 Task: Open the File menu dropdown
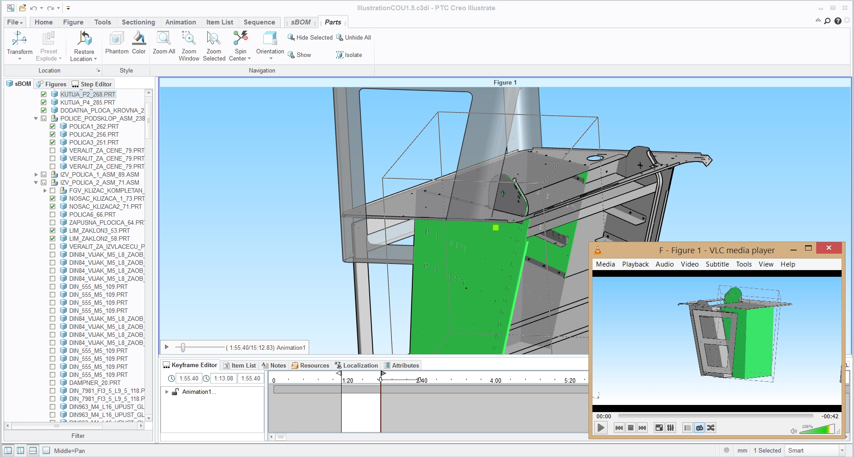(15, 22)
